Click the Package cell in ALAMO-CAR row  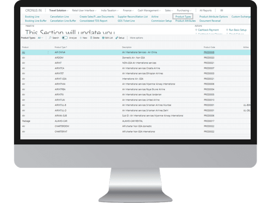pos(26,121)
